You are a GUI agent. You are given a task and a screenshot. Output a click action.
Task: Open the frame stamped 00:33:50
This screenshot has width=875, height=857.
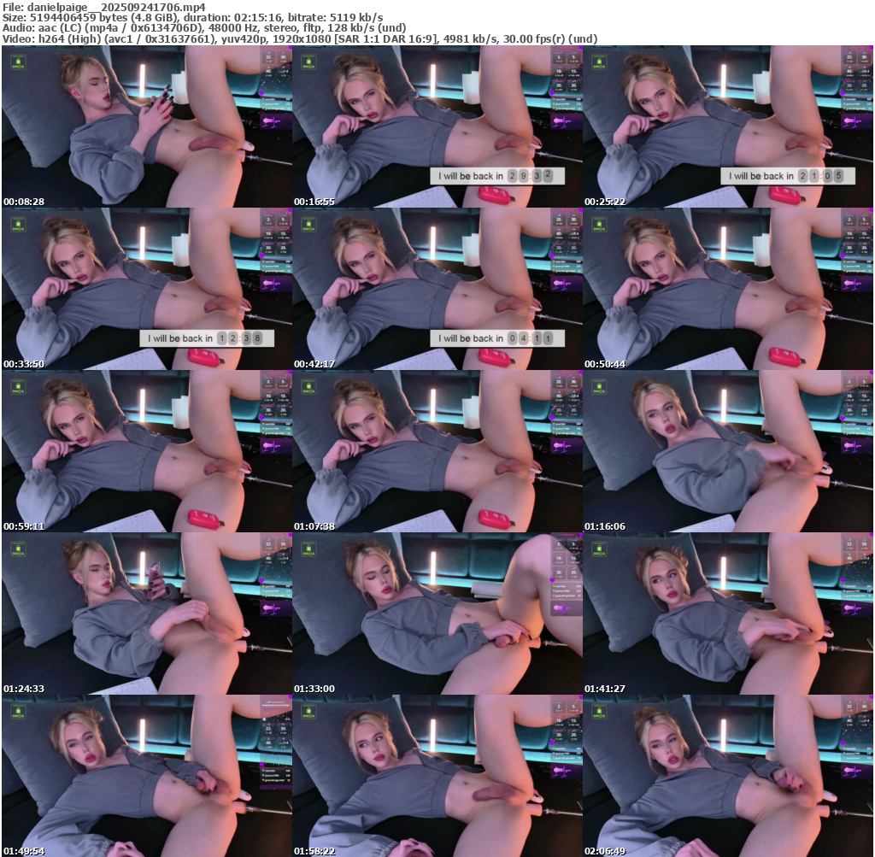pos(147,289)
